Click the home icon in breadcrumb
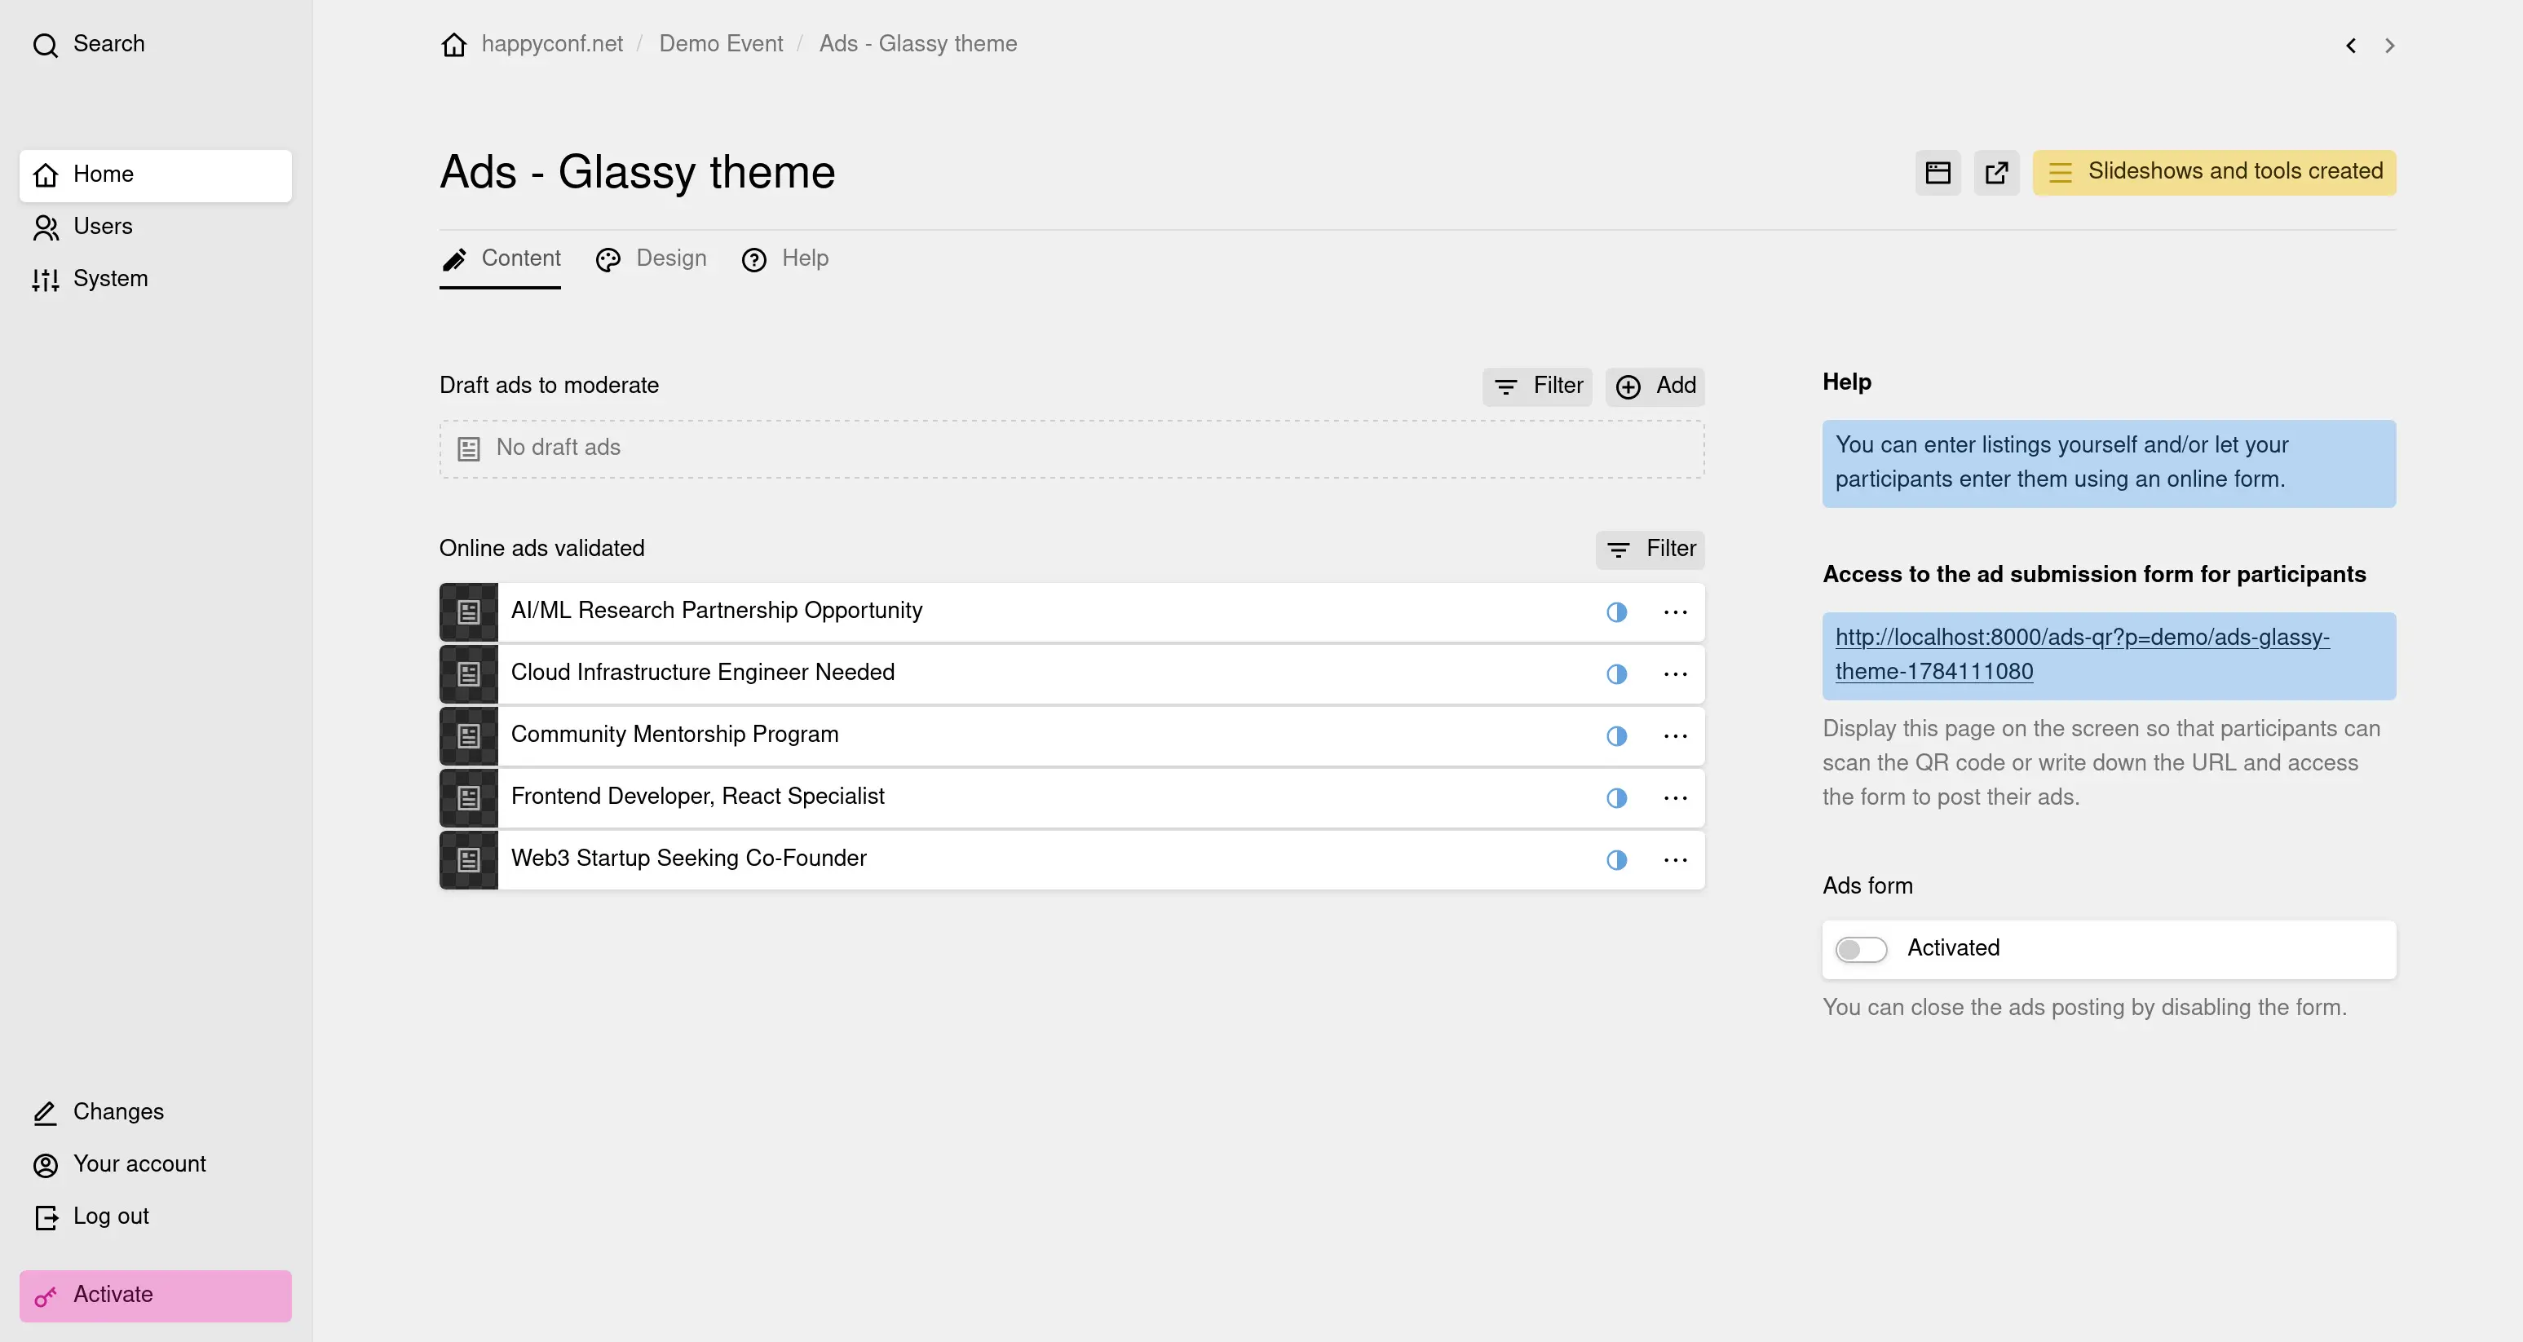This screenshot has height=1342, width=2523. (453, 44)
